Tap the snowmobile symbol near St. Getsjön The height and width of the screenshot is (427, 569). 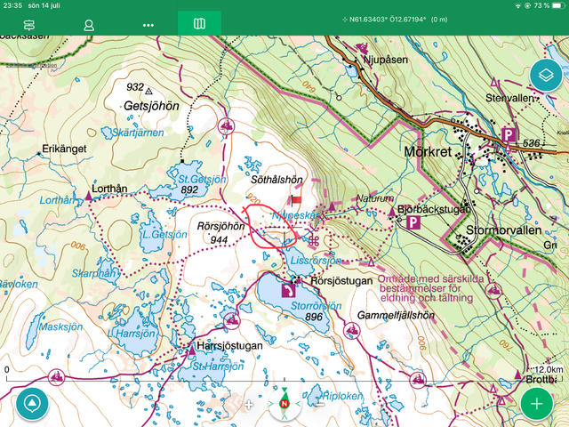tap(227, 126)
